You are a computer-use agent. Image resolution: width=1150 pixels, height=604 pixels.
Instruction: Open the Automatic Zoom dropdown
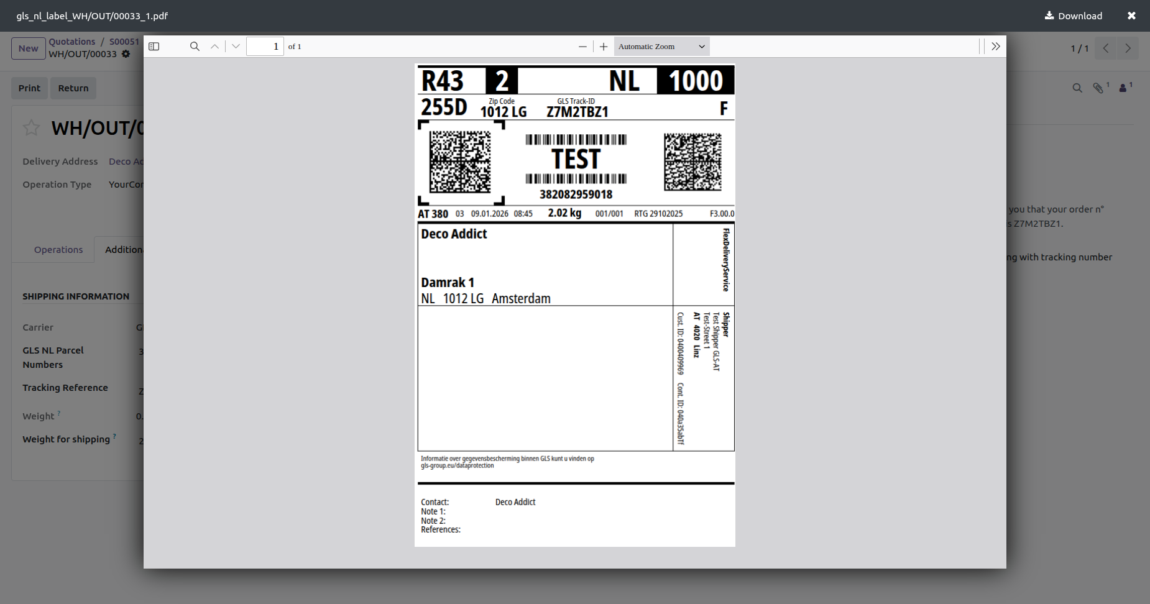pyautogui.click(x=661, y=47)
